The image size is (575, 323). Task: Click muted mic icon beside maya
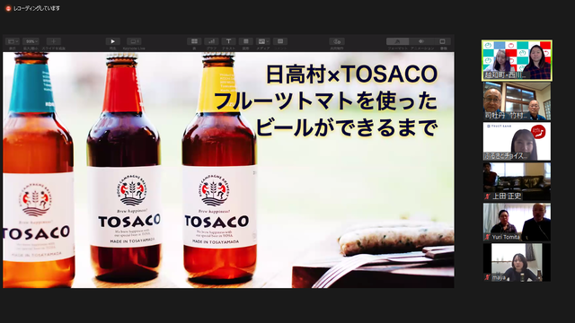click(488, 277)
